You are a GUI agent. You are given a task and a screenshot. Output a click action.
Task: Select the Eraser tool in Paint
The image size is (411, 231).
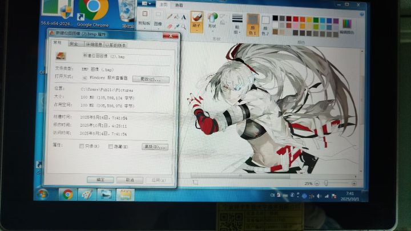tap(170, 26)
